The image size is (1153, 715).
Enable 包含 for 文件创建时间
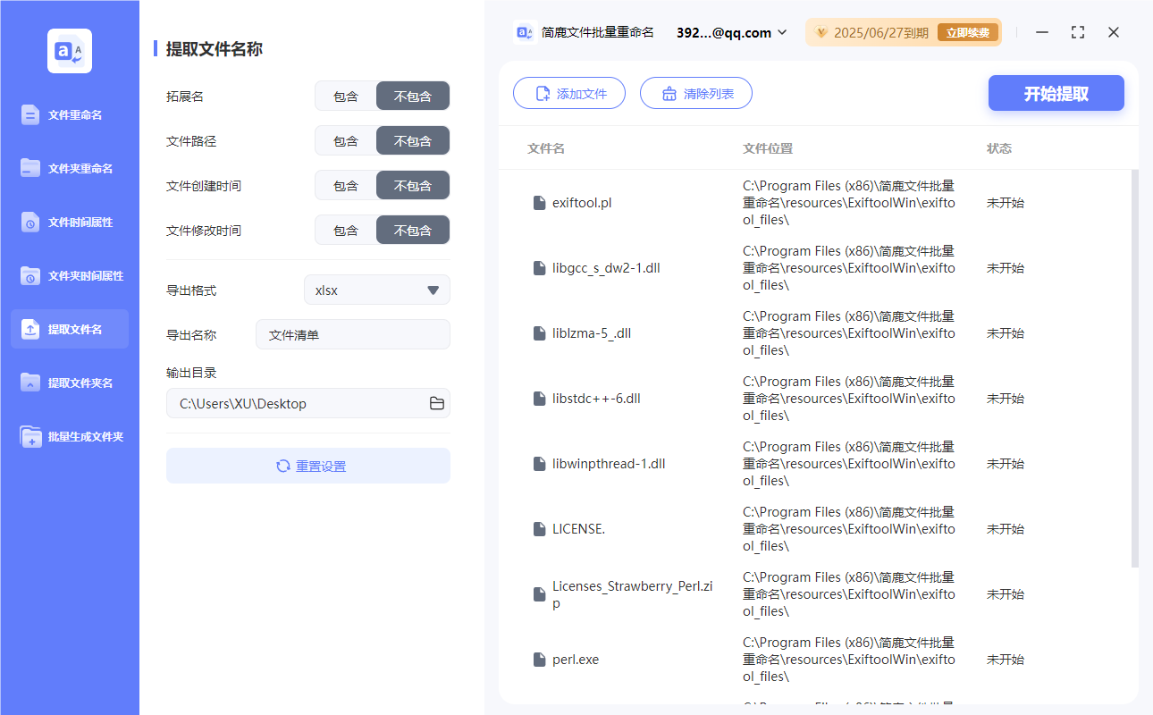click(345, 185)
